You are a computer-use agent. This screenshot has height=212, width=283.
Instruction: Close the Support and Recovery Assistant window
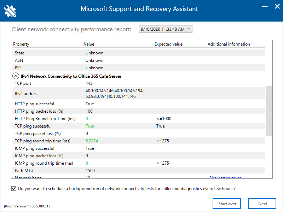tap(277, 6)
